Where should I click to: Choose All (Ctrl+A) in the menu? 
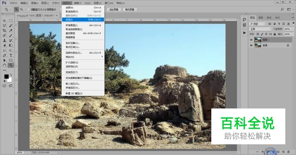(x=83, y=8)
